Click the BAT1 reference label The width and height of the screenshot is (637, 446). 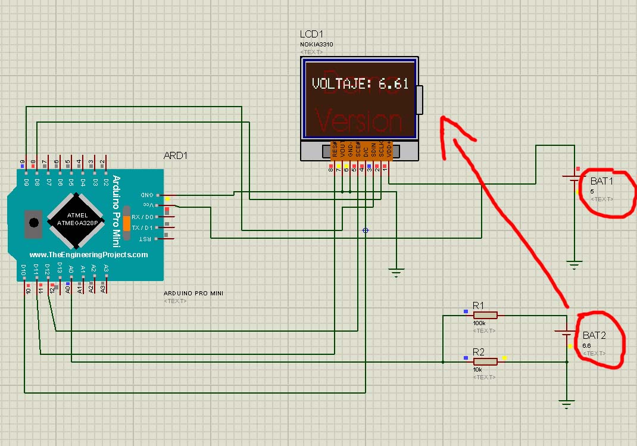pos(602,181)
